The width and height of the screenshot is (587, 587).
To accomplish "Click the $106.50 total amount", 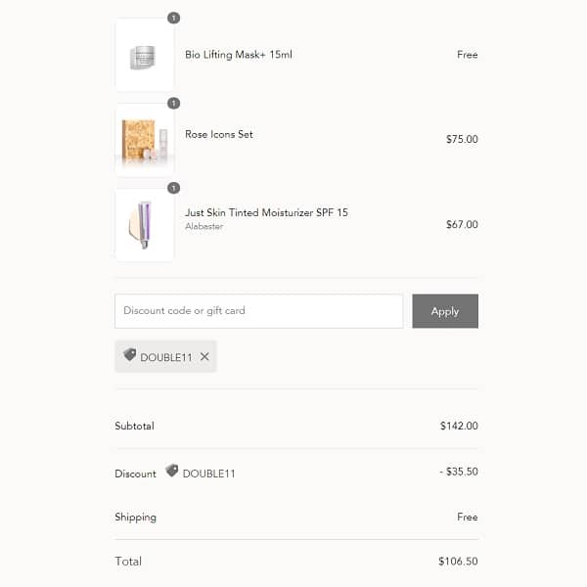I will point(458,562).
